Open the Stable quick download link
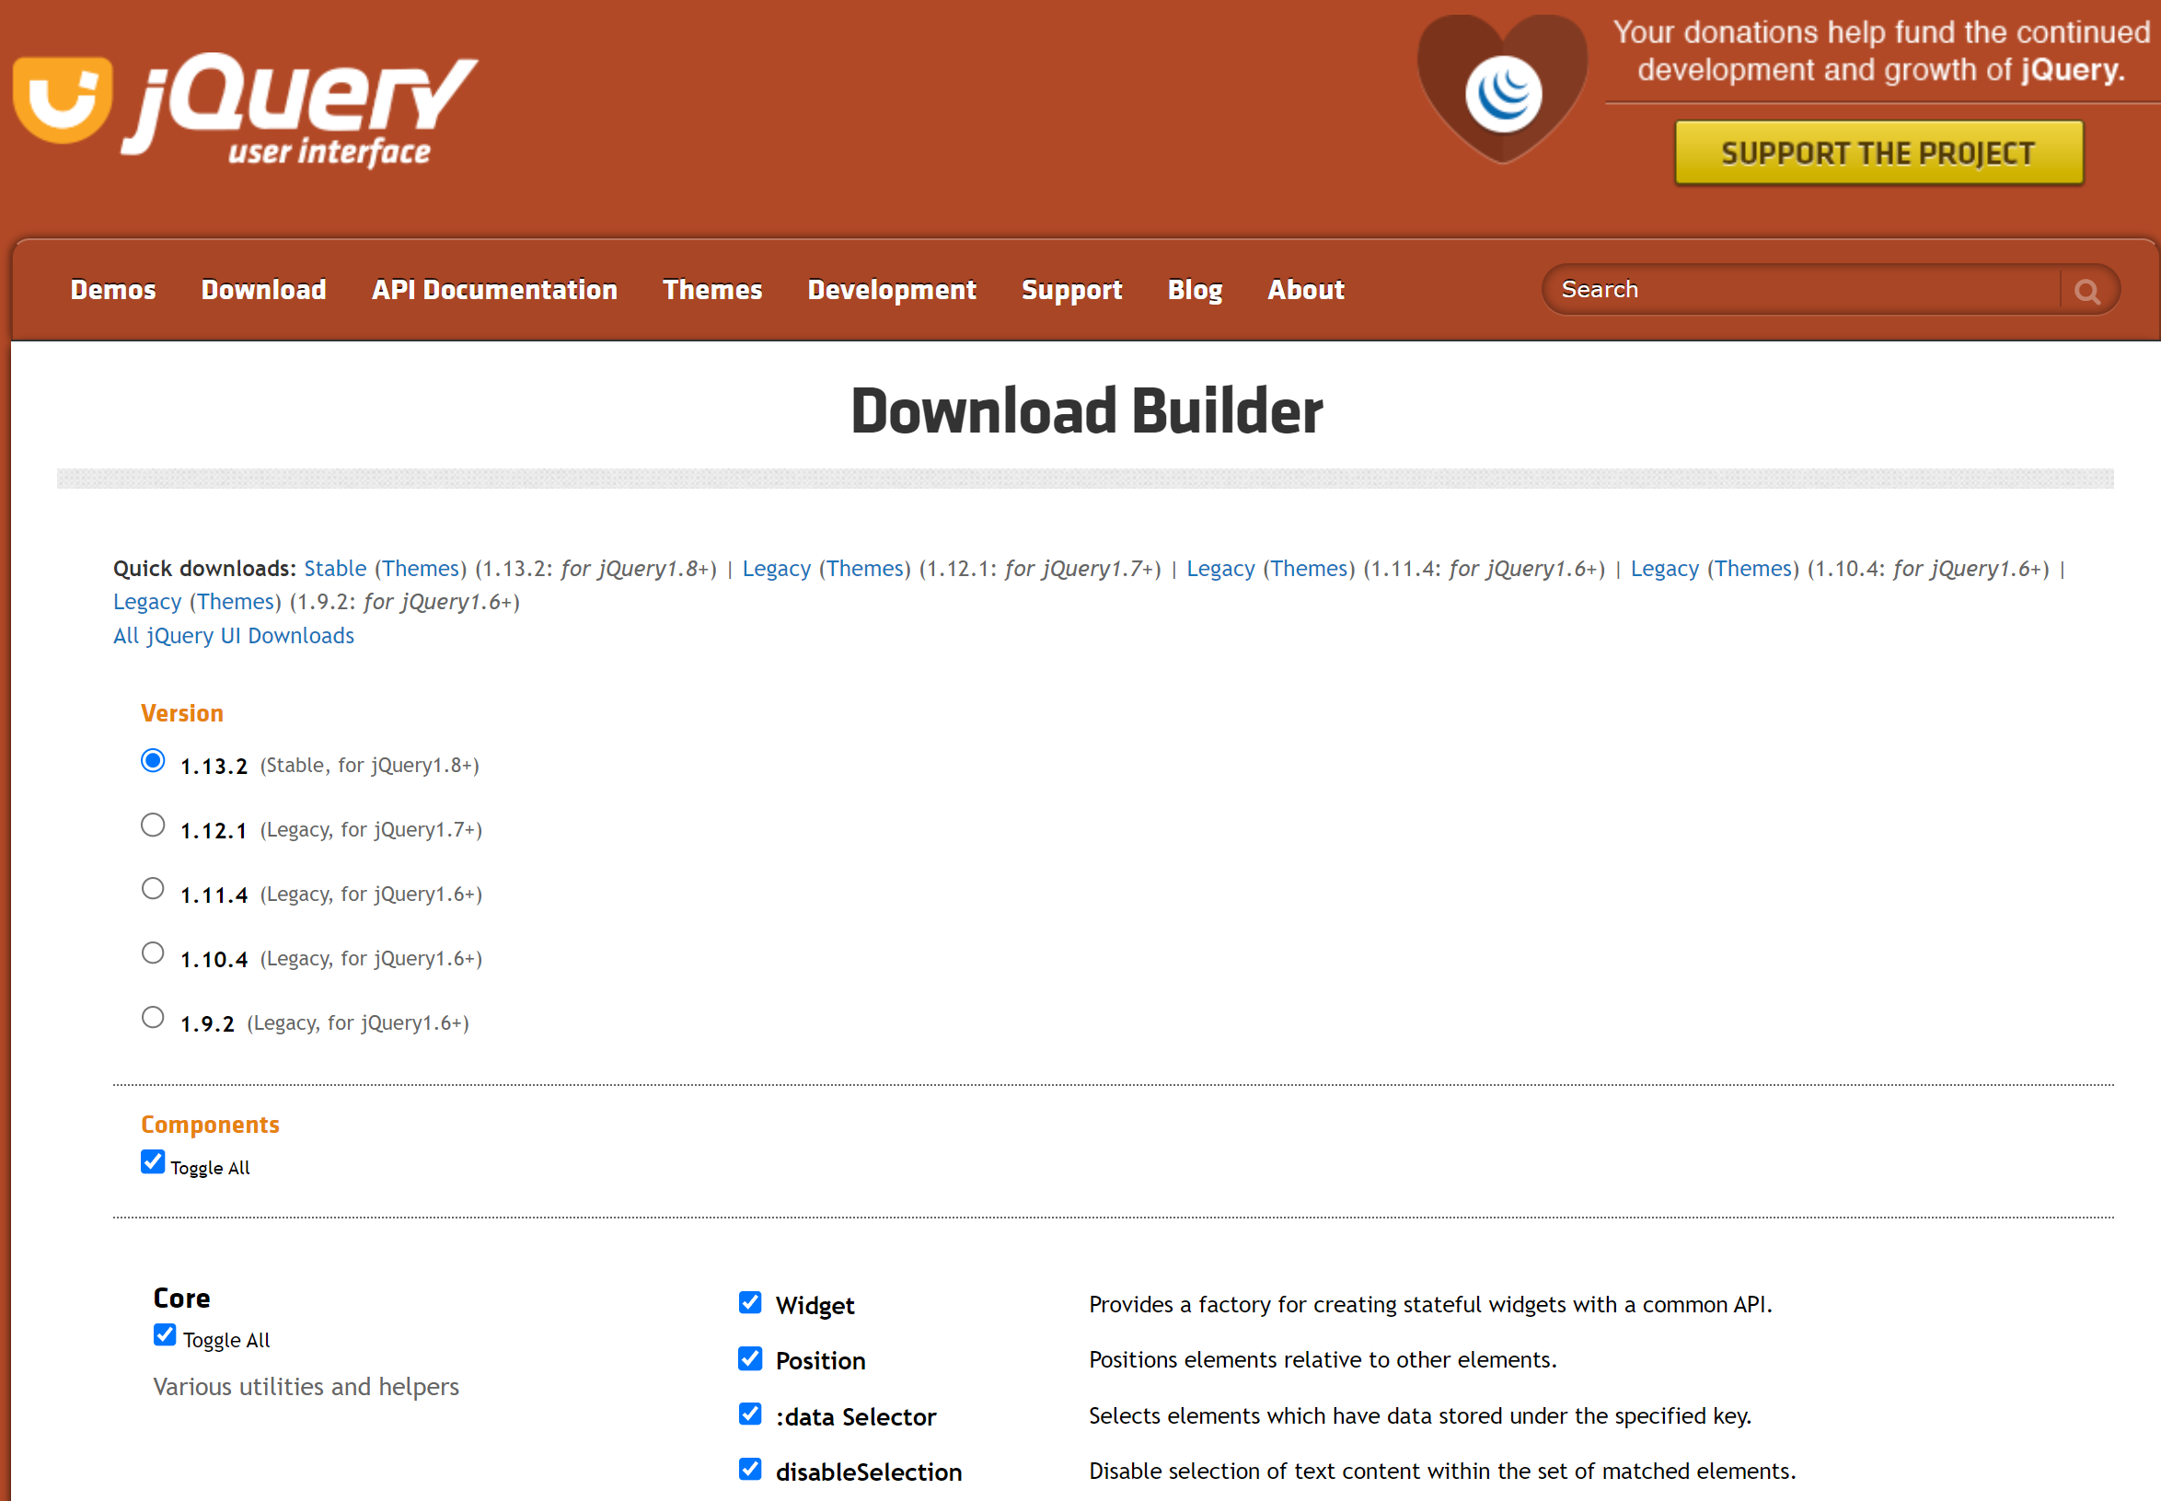Viewport: 2161px width, 1501px height. pyautogui.click(x=335, y=568)
